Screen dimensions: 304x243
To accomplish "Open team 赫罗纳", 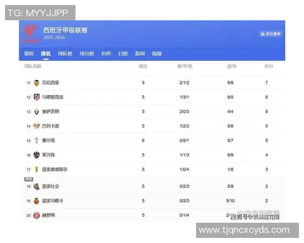I will tap(49, 215).
